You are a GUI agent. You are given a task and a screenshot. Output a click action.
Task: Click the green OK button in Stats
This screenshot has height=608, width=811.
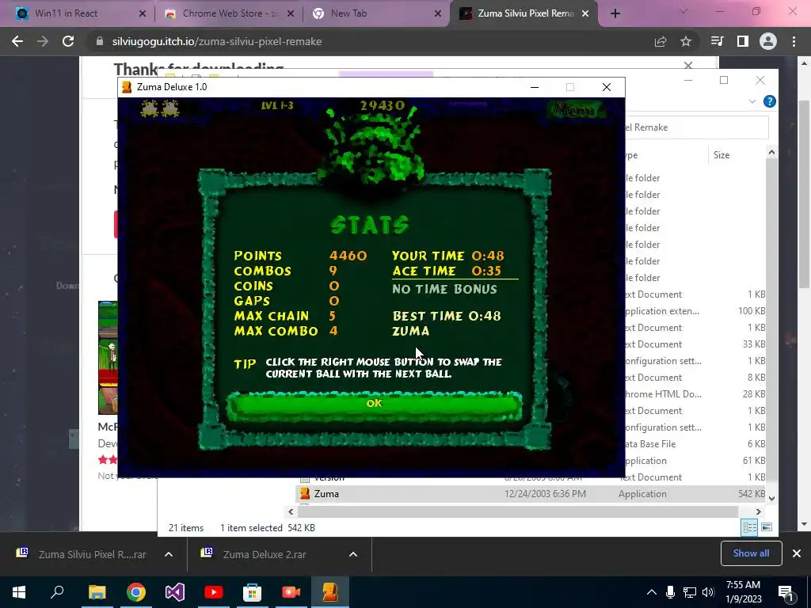point(374,406)
